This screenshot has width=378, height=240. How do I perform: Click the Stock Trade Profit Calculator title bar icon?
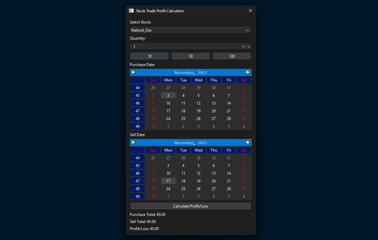point(131,10)
